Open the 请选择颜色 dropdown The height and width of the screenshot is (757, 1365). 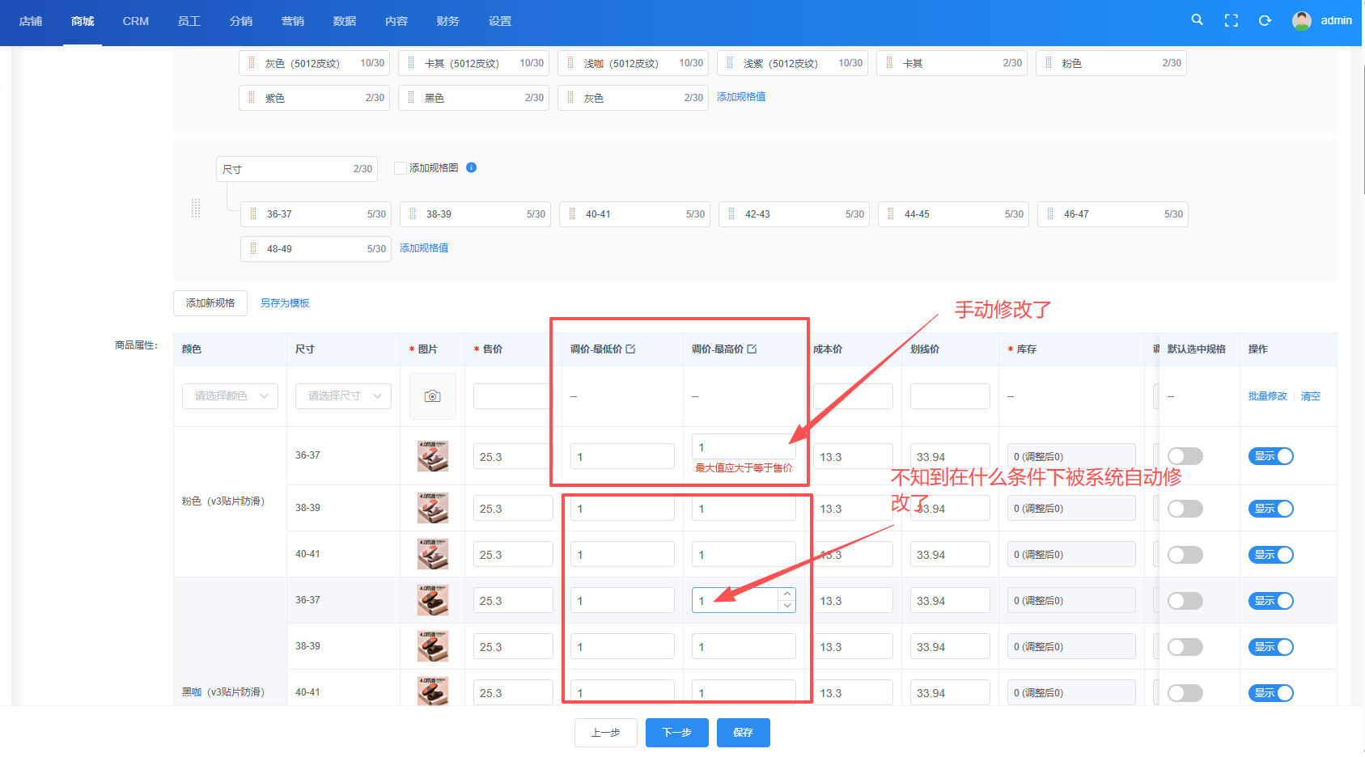click(230, 396)
